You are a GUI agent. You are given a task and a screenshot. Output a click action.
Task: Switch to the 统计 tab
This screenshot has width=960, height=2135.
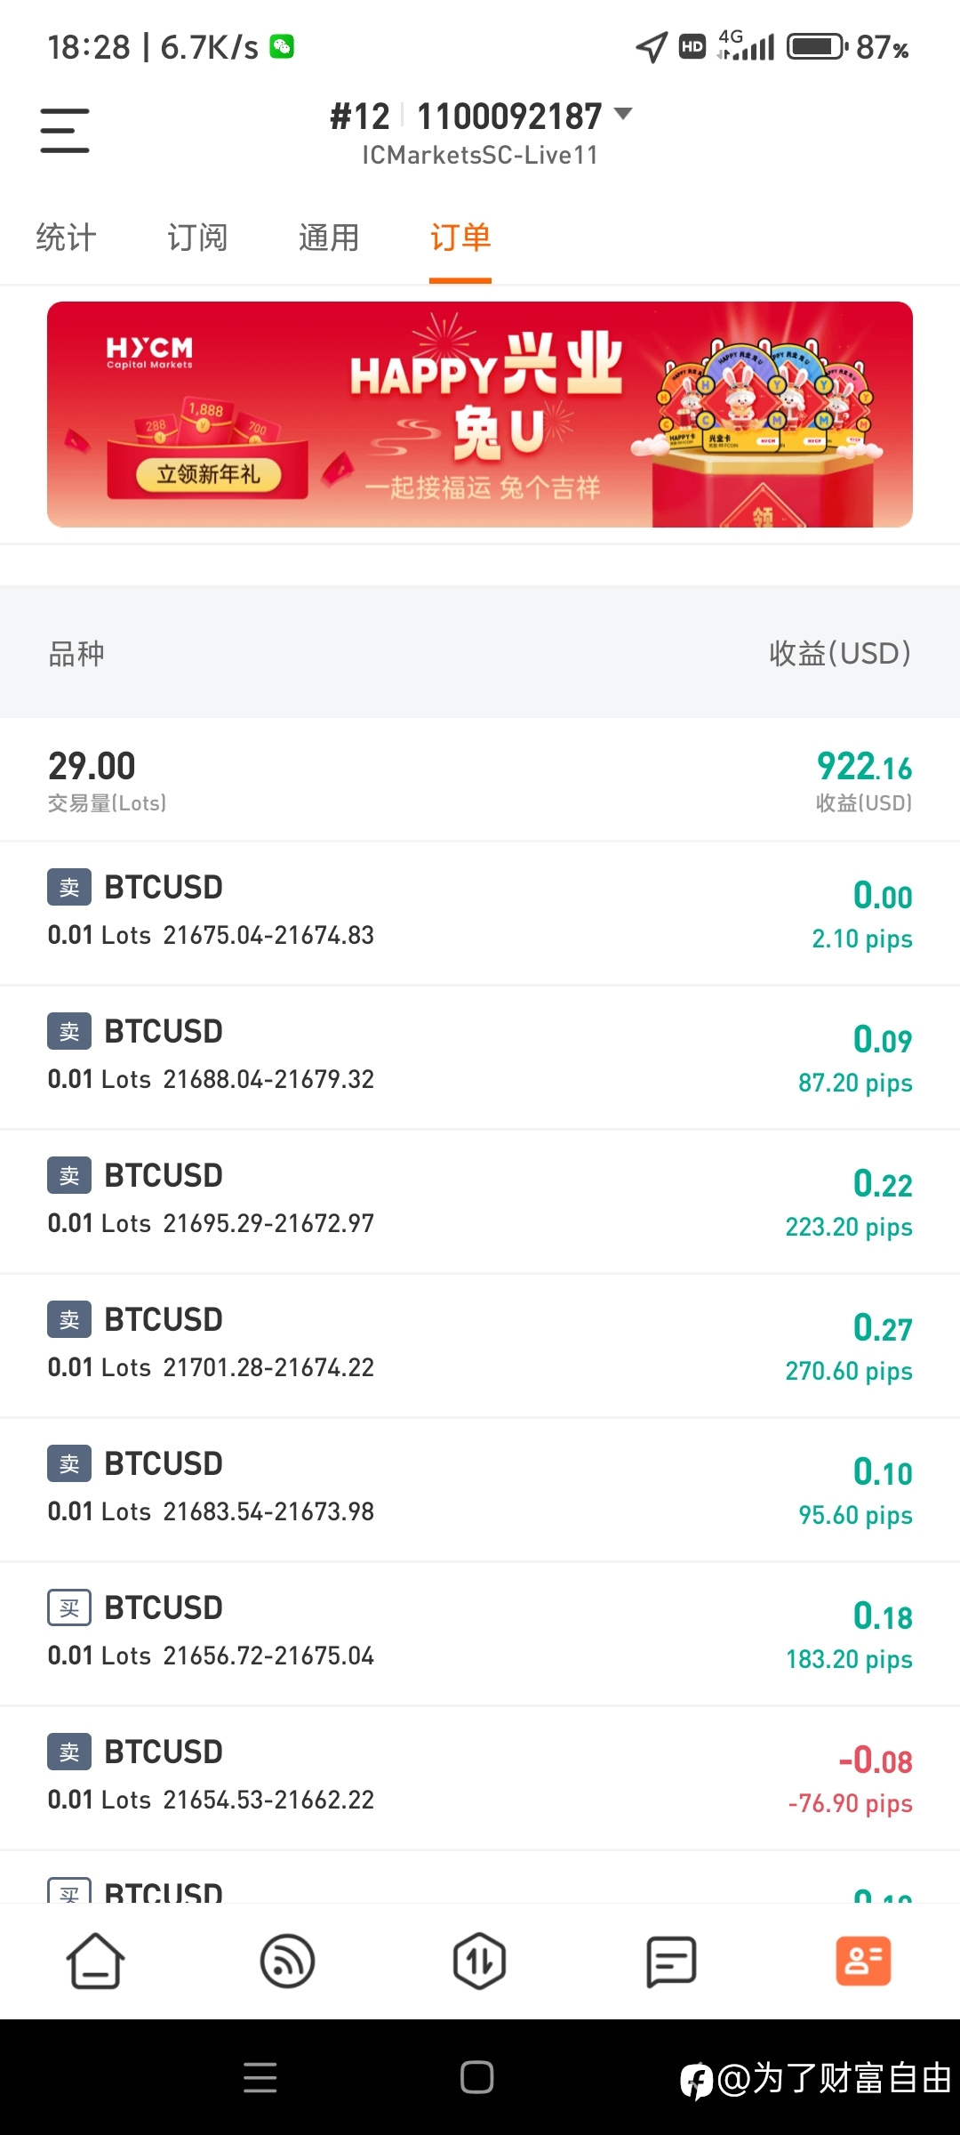(x=66, y=238)
